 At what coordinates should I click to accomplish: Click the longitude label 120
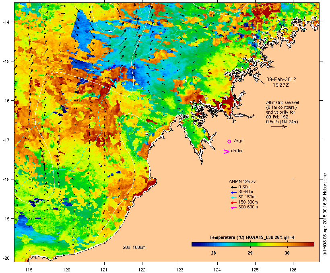[x=67, y=270]
